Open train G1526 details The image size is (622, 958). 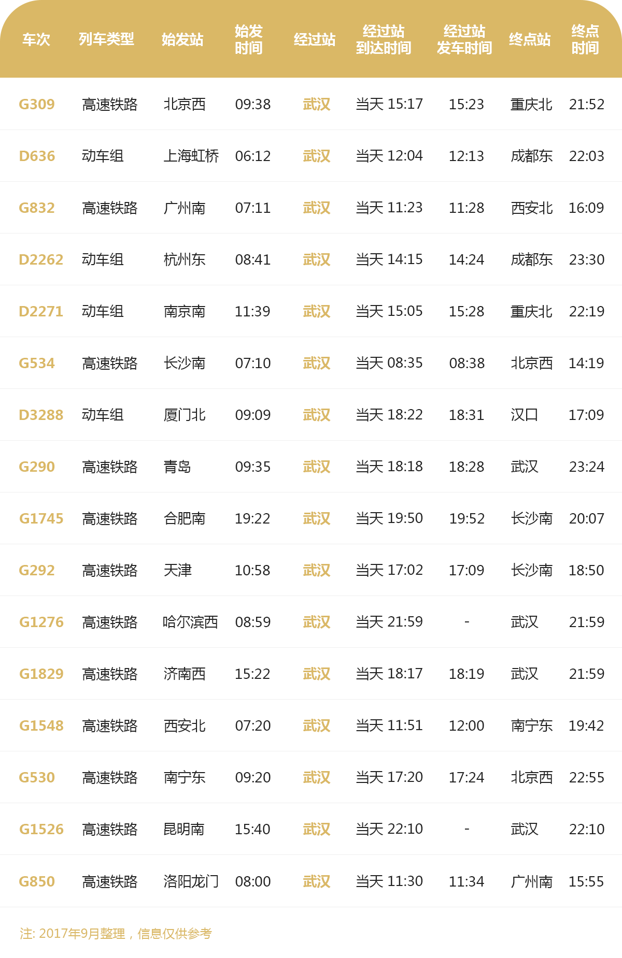pyautogui.click(x=41, y=829)
